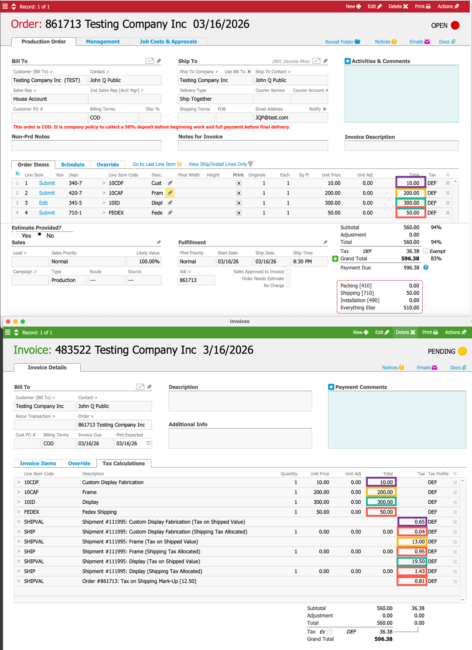Image resolution: width=472 pixels, height=650 pixels.
Task: Clear the Use Bill To checkbox
Action: coord(249,72)
